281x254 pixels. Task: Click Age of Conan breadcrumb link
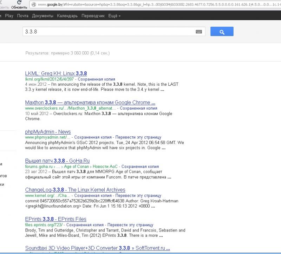pyautogui.click(x=76, y=167)
